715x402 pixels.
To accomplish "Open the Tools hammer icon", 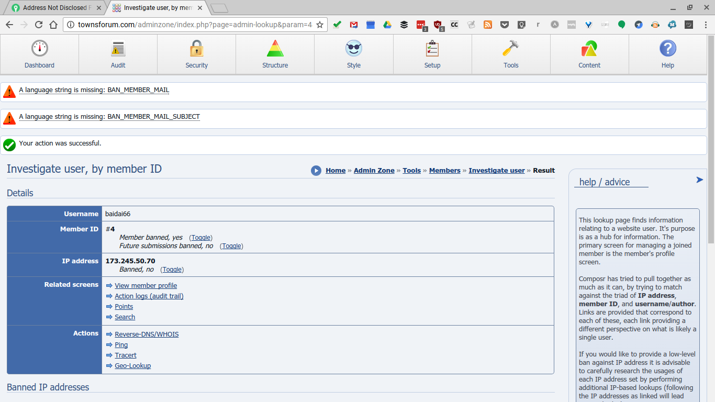I will [511, 49].
